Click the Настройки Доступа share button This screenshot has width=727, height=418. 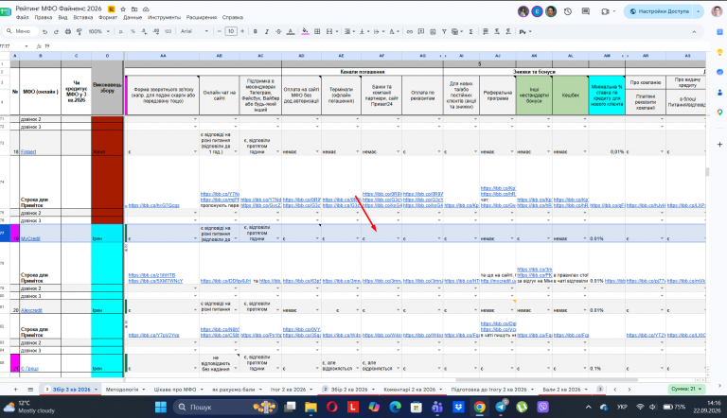659,11
